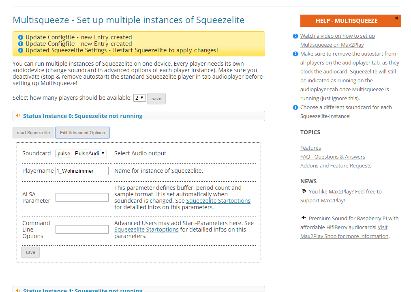
Task: Click speech bubble icon beside You like Max2Play
Action: click(x=304, y=191)
